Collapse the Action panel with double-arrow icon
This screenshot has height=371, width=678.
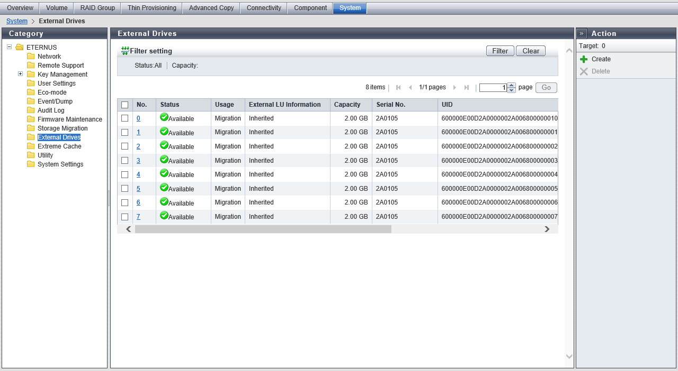tap(582, 33)
